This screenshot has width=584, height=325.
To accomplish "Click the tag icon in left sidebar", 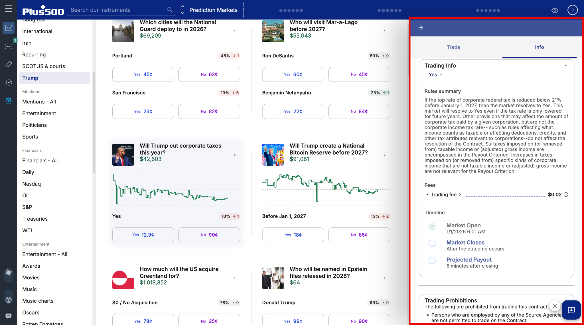I will pos(9,64).
